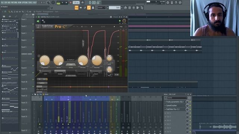The image size is (239, 134).
Task: Open the OPTIONS menu
Action: 25,3
